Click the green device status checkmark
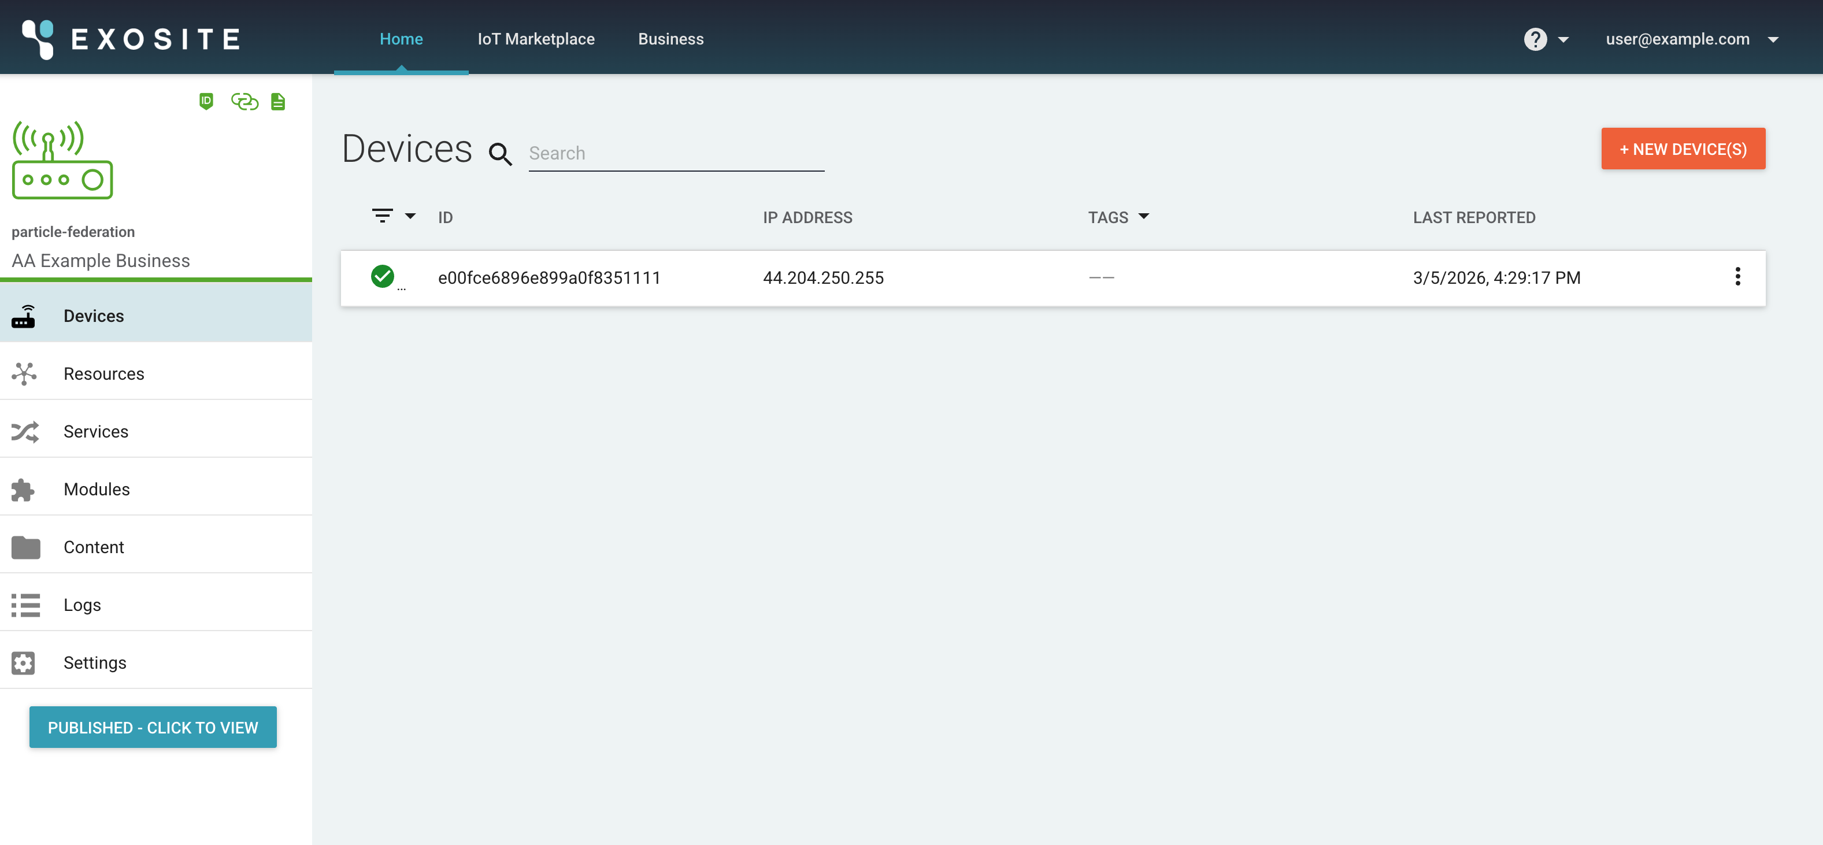The height and width of the screenshot is (845, 1823). (382, 276)
